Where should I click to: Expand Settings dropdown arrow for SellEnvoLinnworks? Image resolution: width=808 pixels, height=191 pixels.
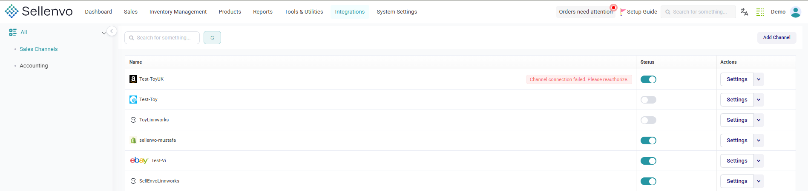pyautogui.click(x=759, y=181)
